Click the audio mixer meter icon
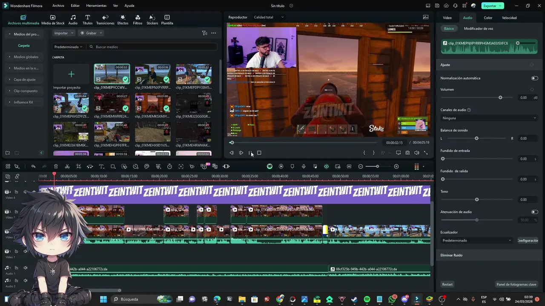The image size is (545, 306). click(x=416, y=166)
